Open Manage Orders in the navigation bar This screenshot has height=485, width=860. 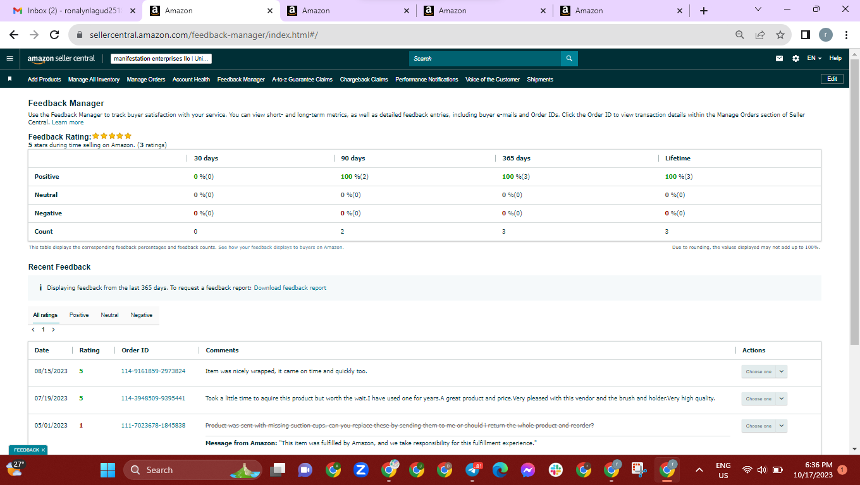(146, 80)
